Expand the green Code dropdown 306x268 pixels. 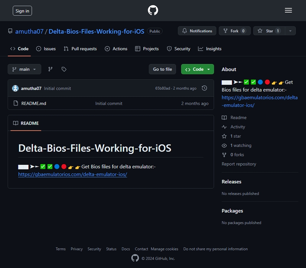197,69
